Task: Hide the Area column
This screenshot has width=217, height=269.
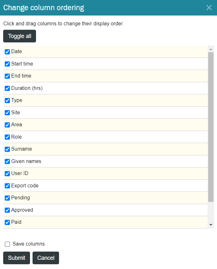Action: [x=7, y=125]
